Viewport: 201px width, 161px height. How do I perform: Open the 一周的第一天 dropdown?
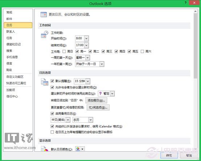click(x=87, y=58)
